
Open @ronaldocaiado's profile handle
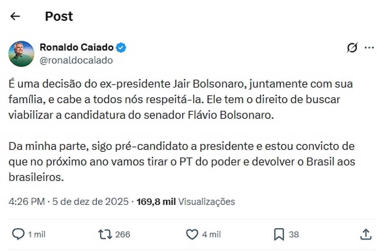pos(77,60)
